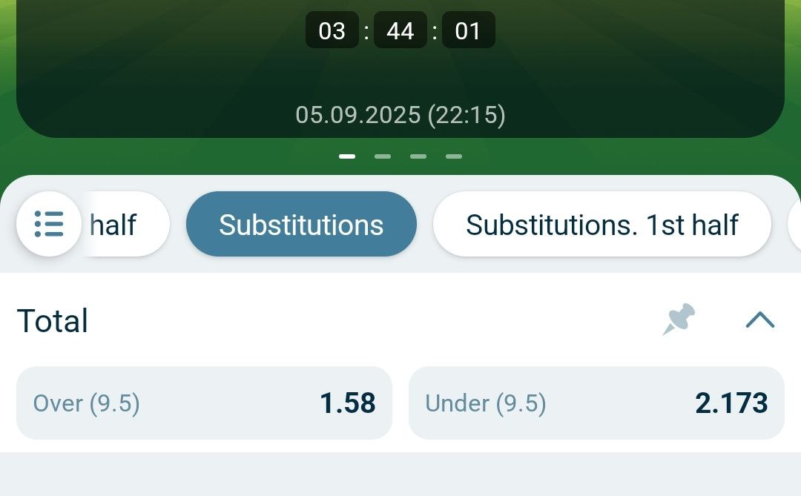Screen dimensions: 801x496
Task: Tap the hours countdown box showing 03
Action: click(x=332, y=31)
